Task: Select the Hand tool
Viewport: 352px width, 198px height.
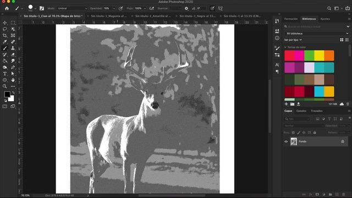Action: coord(13,80)
